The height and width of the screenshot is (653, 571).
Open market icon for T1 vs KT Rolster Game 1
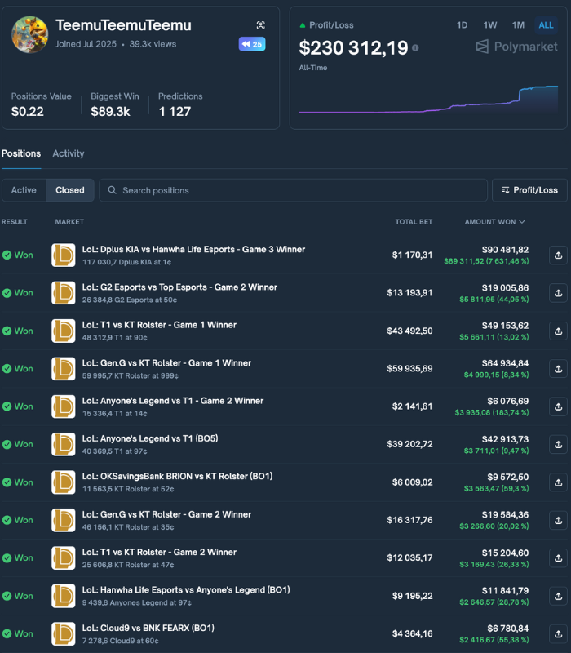[x=64, y=331]
